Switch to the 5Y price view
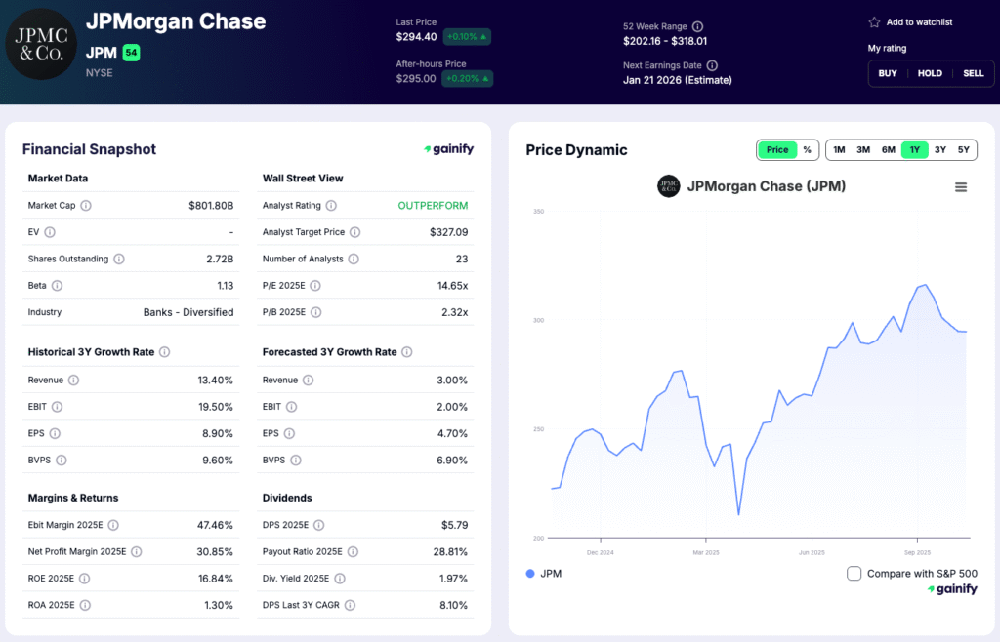Screen dimensions: 1000x642 point(963,150)
